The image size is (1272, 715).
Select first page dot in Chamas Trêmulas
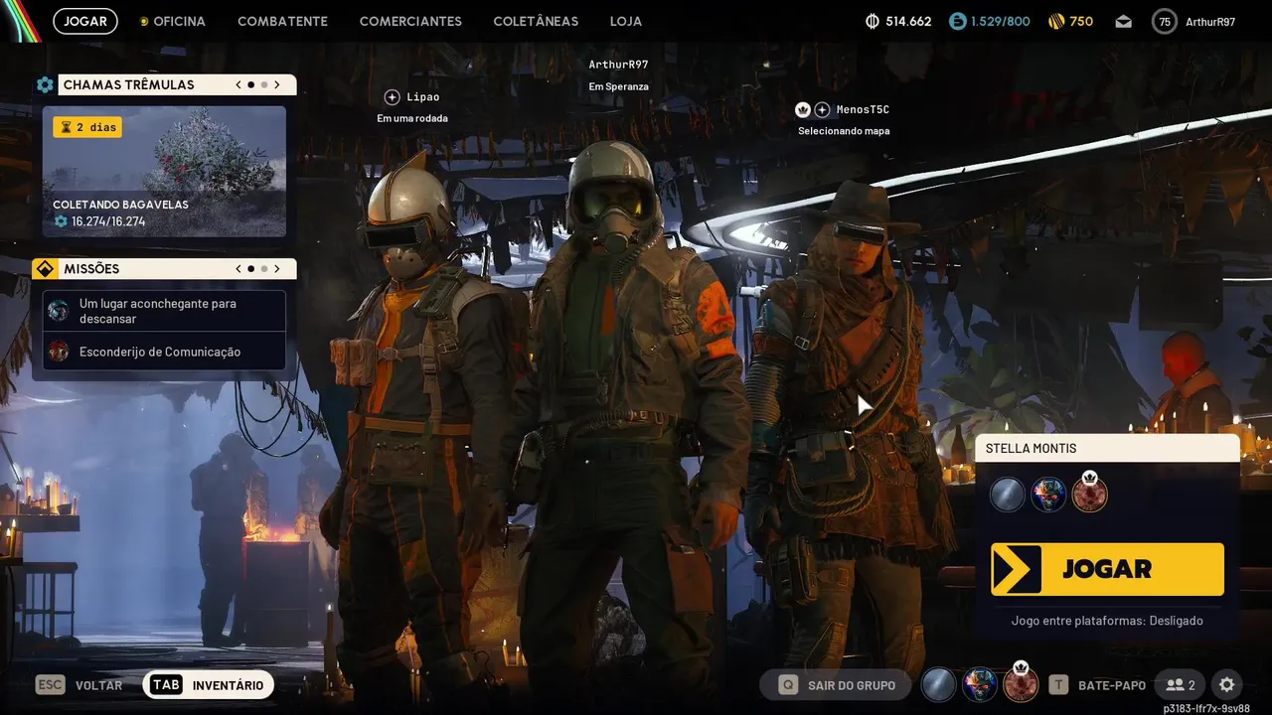click(250, 85)
